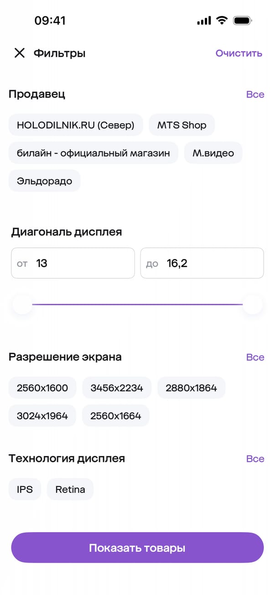The image size is (275, 595).
Task: Enable the М.видео seller filter
Action: click(213, 153)
